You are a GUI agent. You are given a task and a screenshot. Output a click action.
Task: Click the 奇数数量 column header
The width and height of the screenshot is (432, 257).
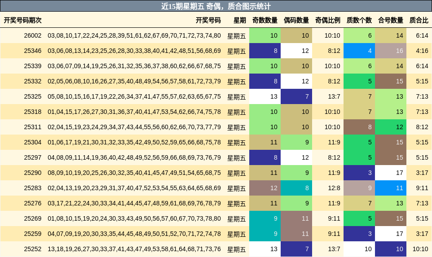[265, 20]
